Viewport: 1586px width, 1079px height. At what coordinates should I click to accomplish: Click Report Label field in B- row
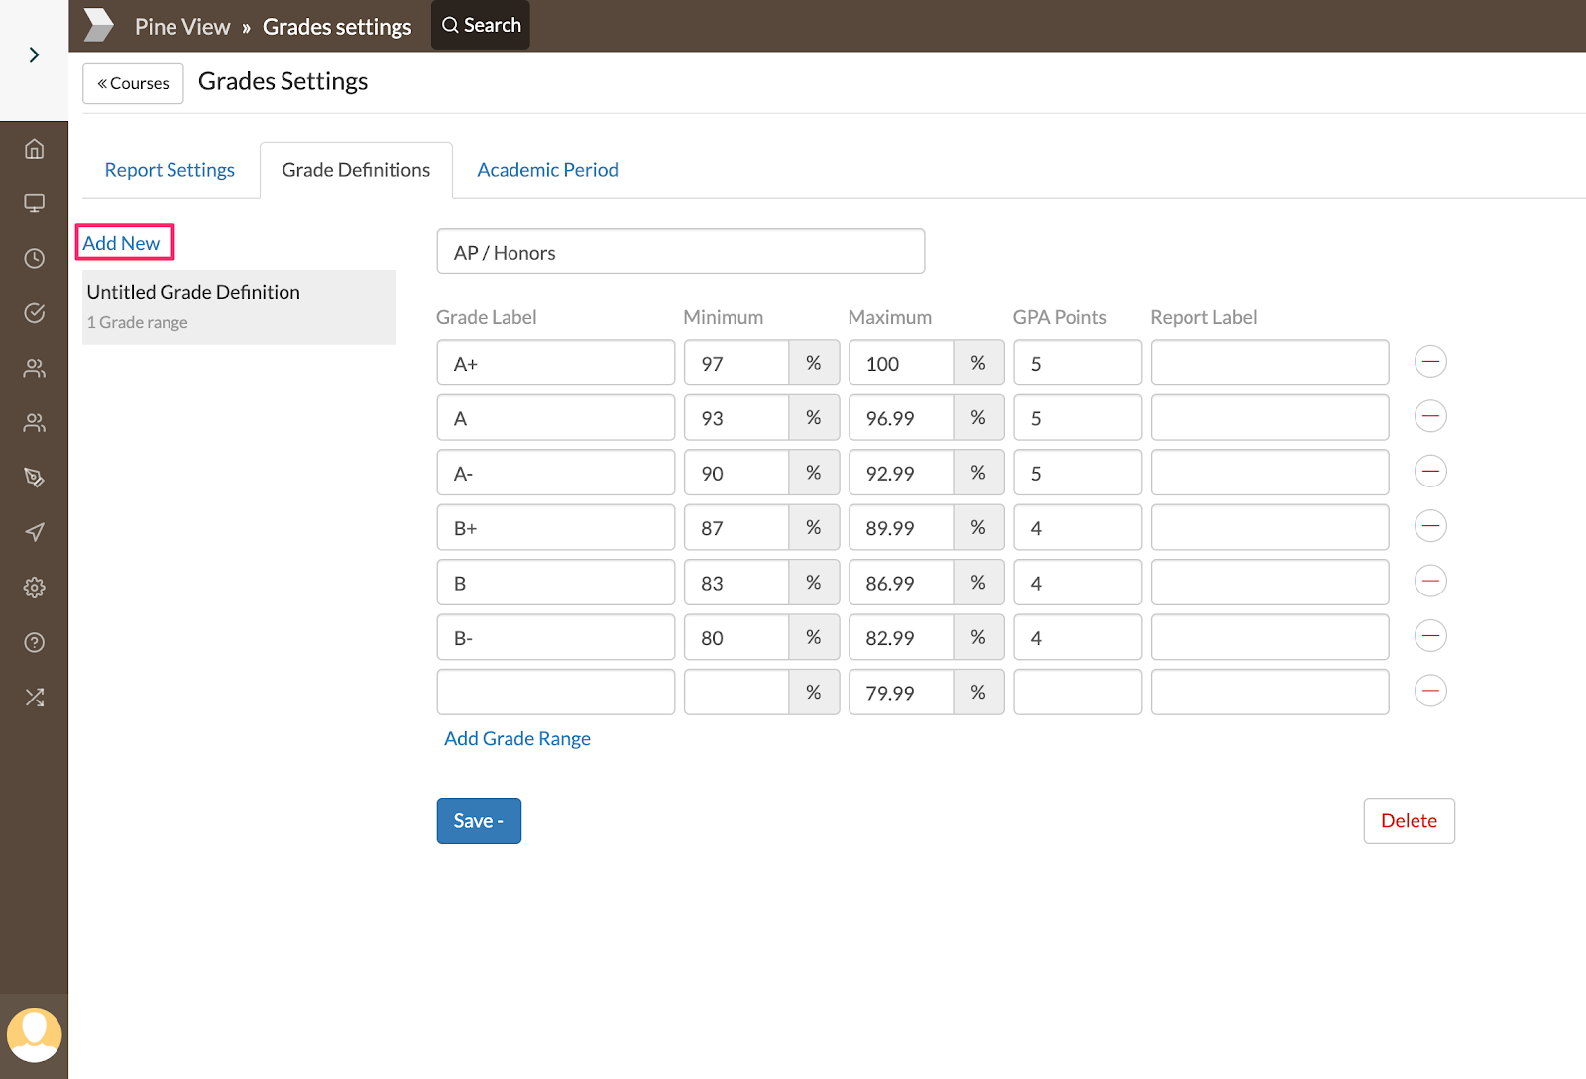tap(1270, 637)
